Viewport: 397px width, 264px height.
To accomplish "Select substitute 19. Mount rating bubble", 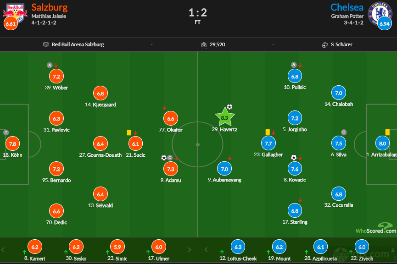I will pos(279,247).
